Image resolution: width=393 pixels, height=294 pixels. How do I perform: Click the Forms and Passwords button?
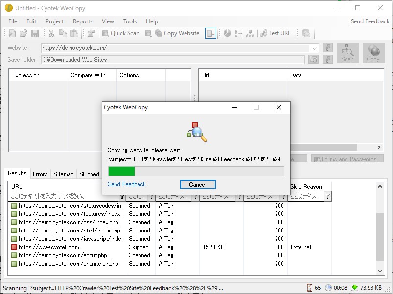(347, 159)
